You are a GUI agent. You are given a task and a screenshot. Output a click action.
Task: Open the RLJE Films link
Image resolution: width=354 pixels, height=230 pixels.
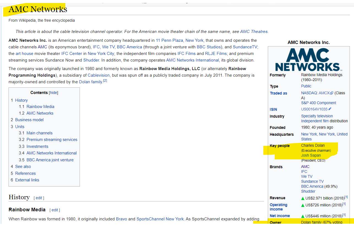click(216, 54)
